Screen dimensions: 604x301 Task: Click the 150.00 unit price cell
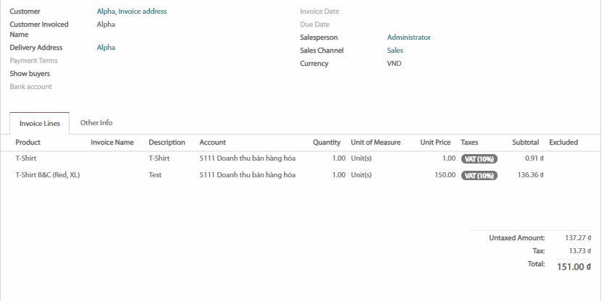click(444, 175)
